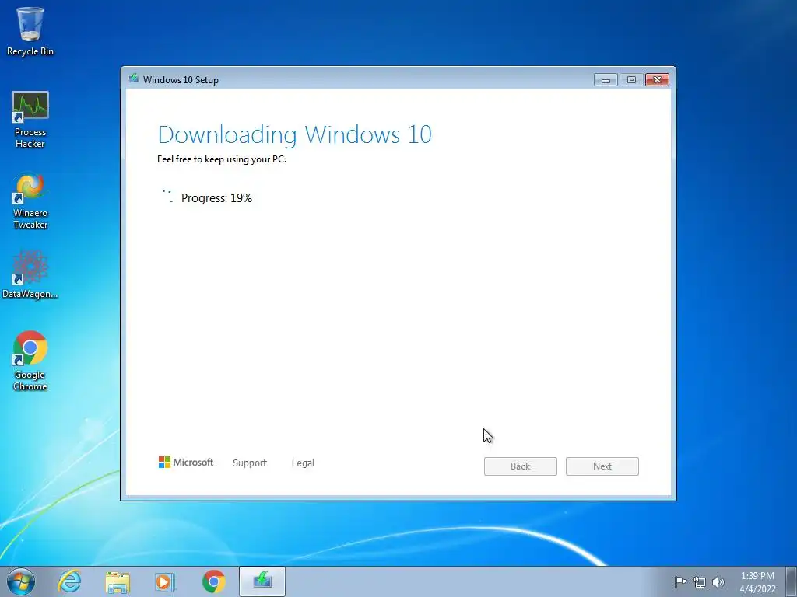Select the Process Hacker desktop shortcut
This screenshot has width=797, height=597.
pos(30,120)
